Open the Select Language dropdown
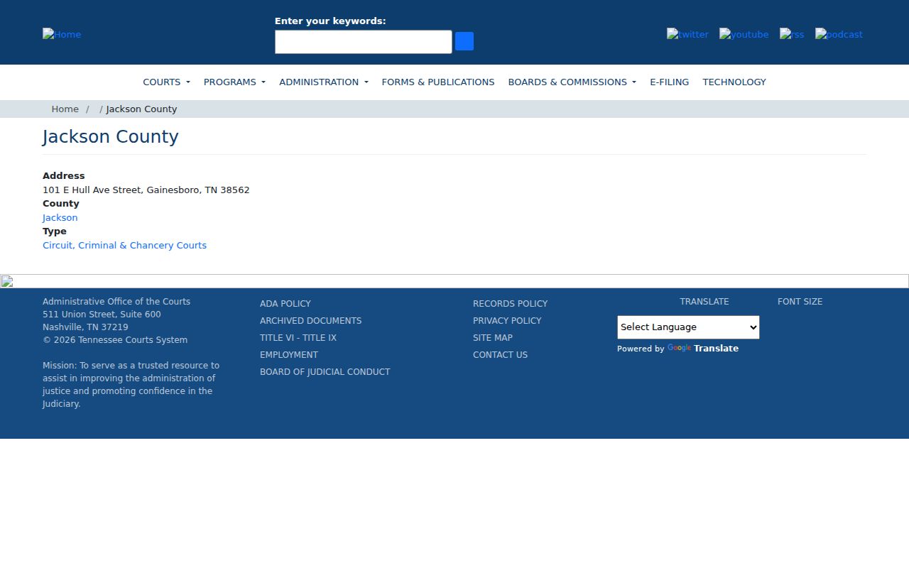This screenshot has width=909, height=568. [x=688, y=327]
